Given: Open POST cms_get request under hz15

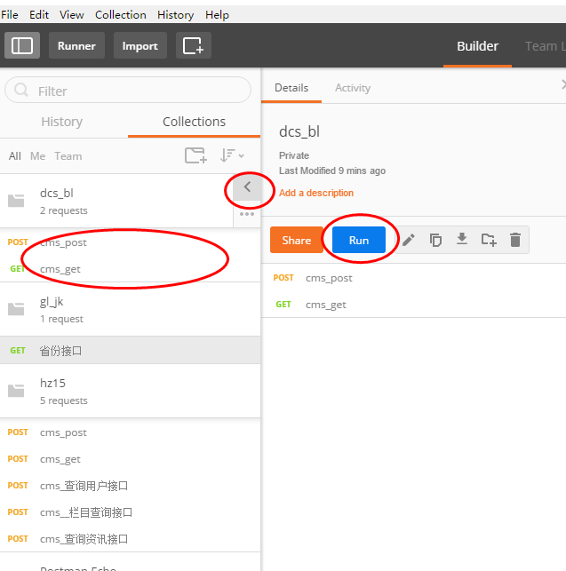Looking at the screenshot, I should [x=130, y=459].
